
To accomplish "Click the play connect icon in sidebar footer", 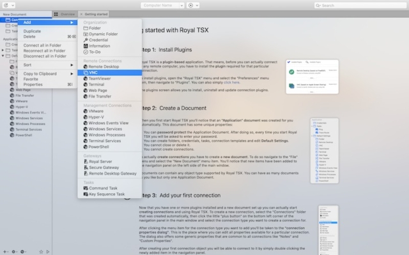I will (48, 252).
